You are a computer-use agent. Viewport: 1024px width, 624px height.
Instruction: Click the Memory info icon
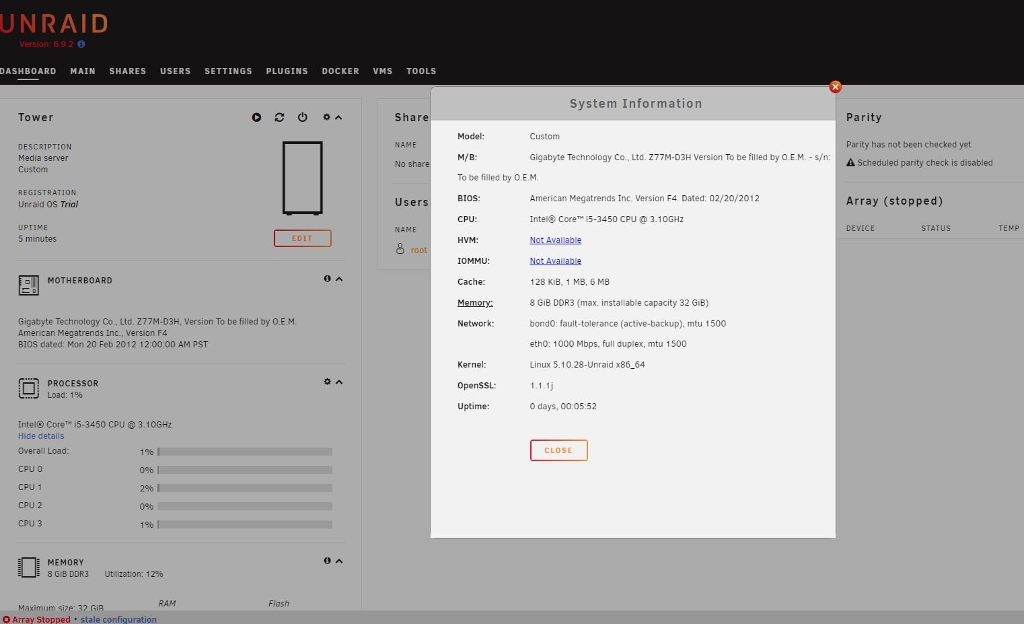click(x=327, y=561)
